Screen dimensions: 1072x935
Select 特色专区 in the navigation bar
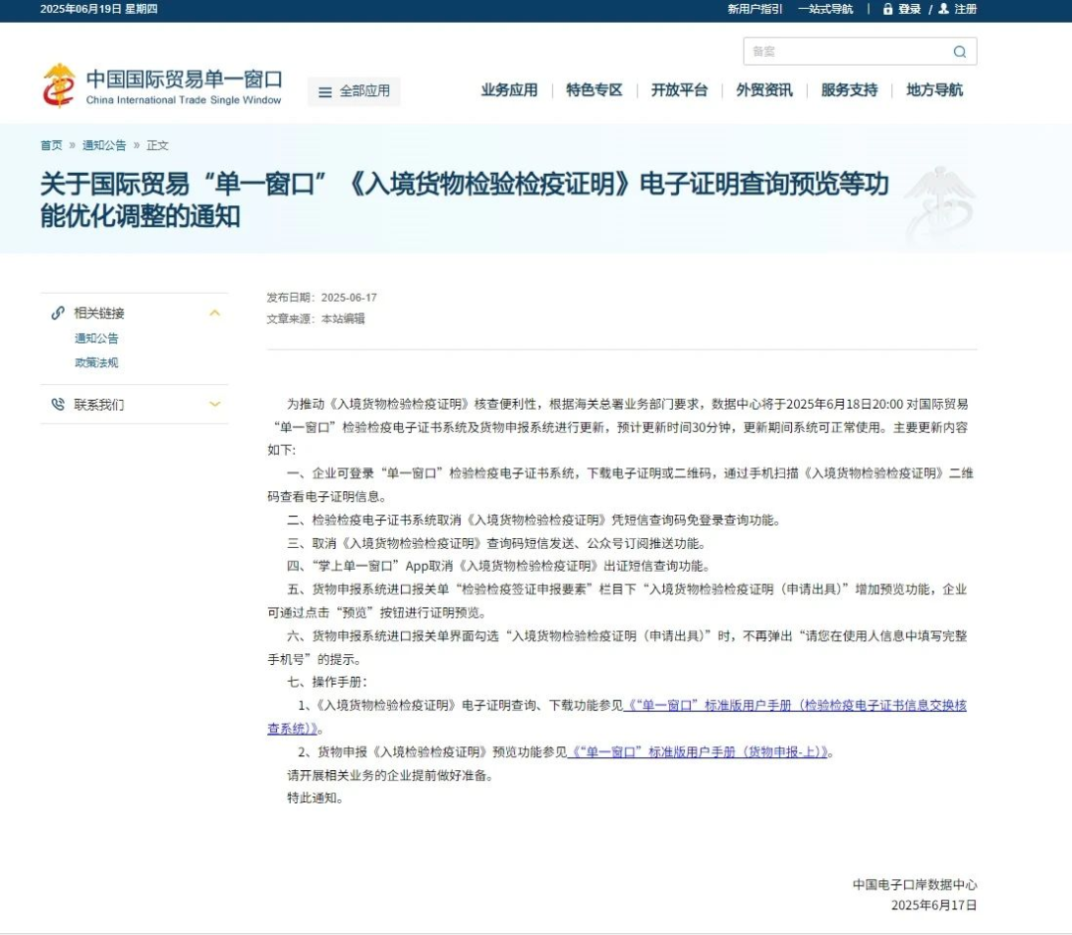(595, 90)
